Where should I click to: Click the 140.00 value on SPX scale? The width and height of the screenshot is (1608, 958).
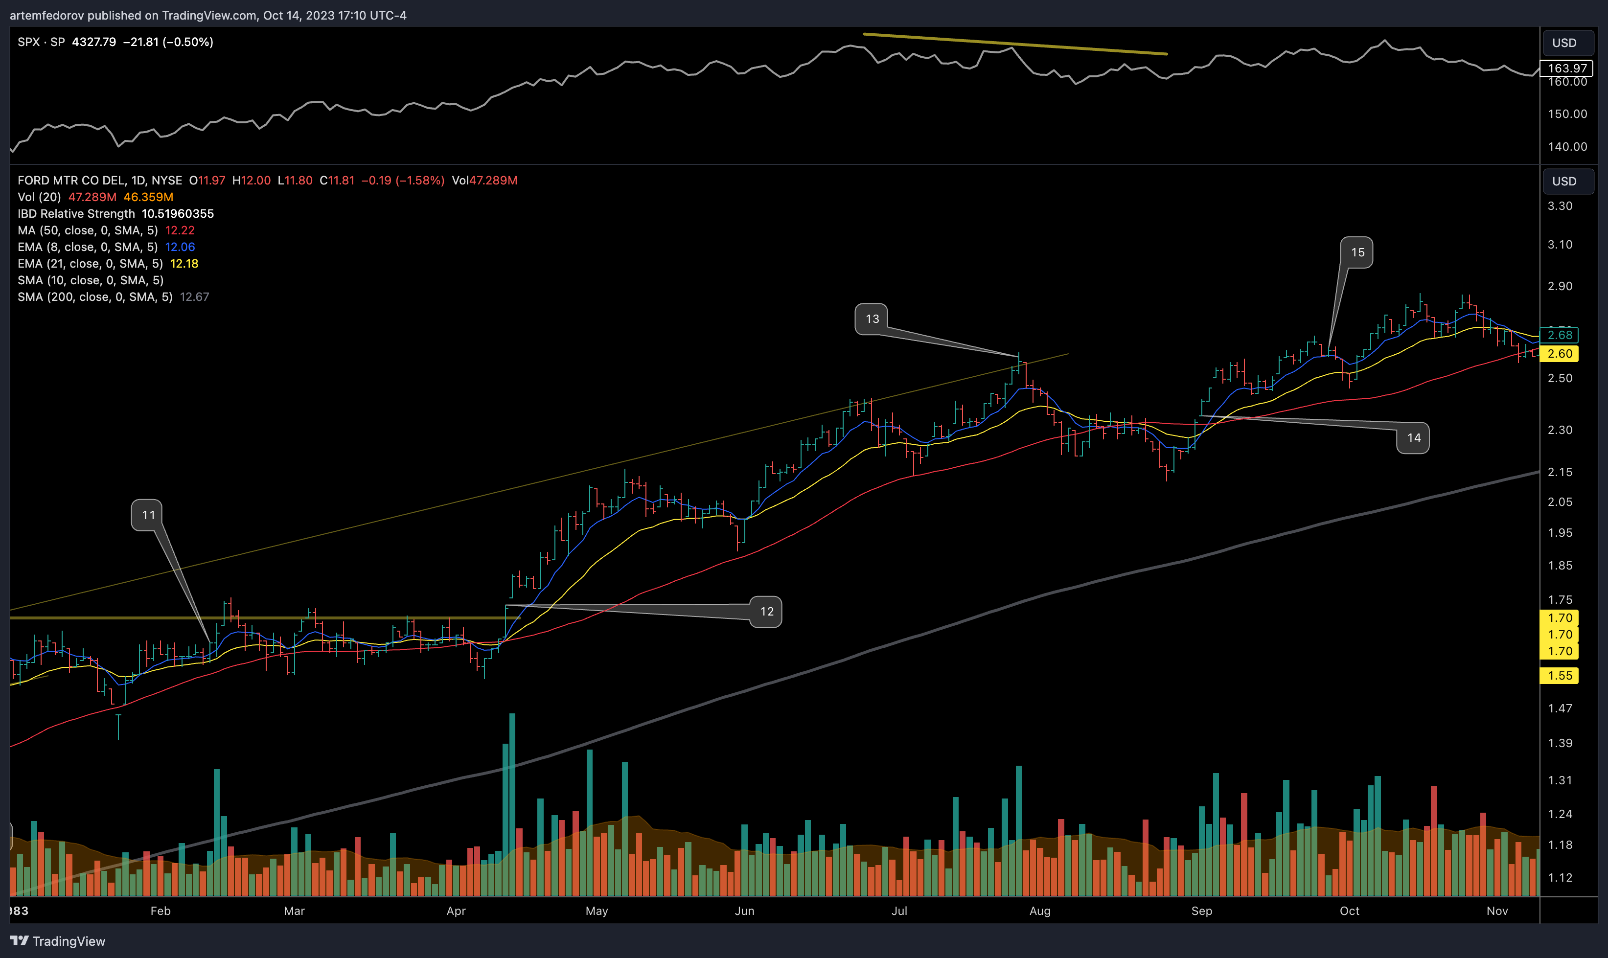coord(1567,147)
